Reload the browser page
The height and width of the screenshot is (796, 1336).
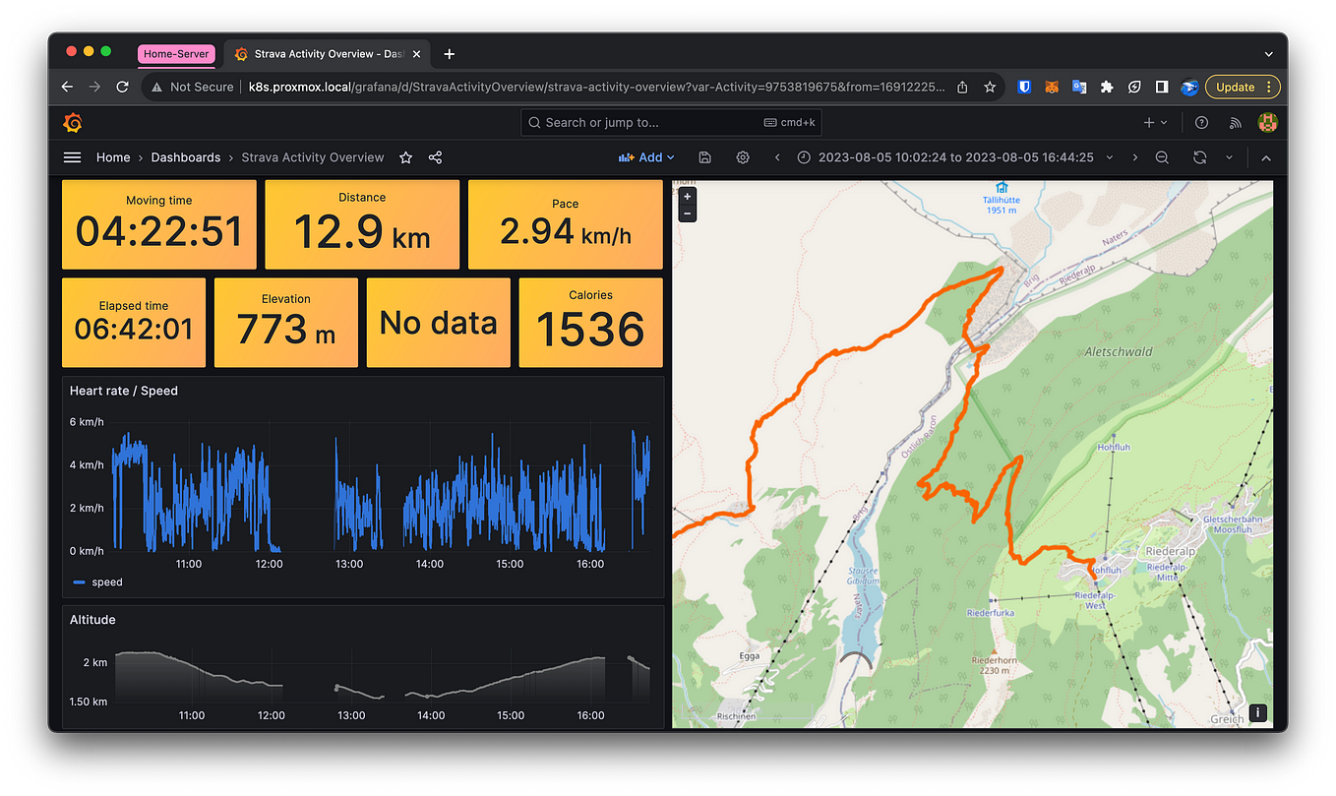pyautogui.click(x=122, y=87)
